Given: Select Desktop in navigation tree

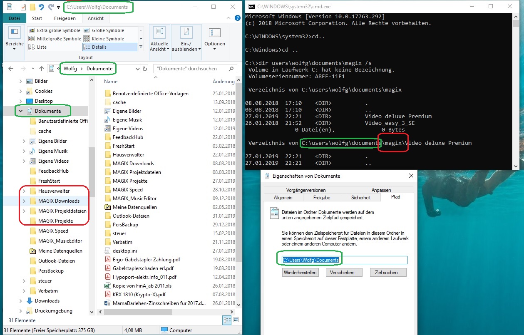Looking at the screenshot, I should click(44, 101).
